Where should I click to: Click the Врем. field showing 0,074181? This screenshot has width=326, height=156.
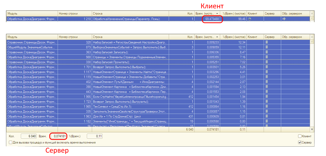point(59,136)
